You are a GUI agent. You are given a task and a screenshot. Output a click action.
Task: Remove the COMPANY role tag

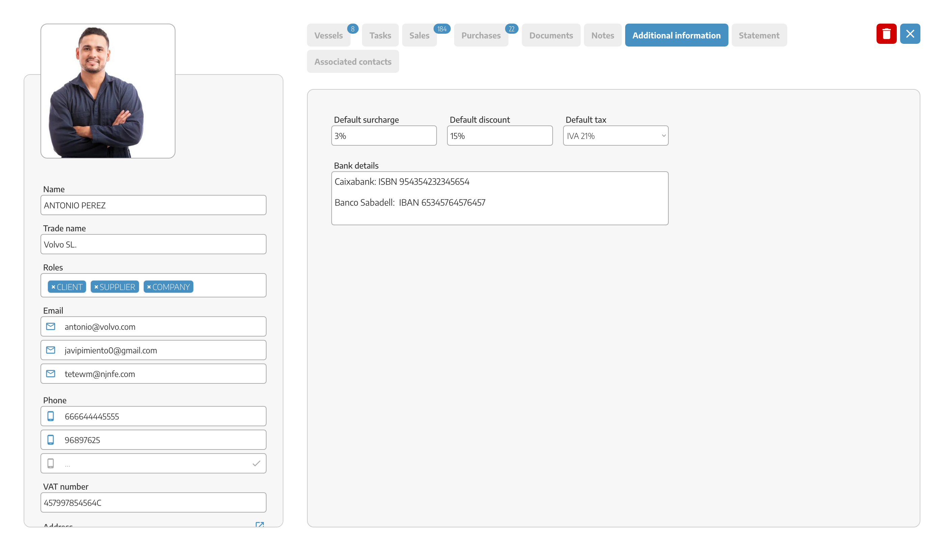pyautogui.click(x=149, y=287)
